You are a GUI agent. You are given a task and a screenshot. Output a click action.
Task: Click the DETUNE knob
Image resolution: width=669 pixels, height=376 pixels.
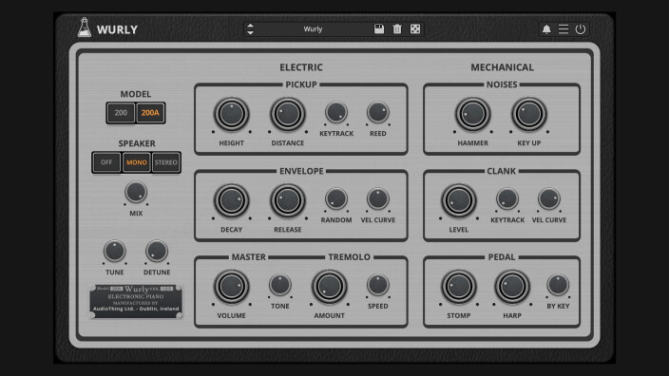point(157,251)
